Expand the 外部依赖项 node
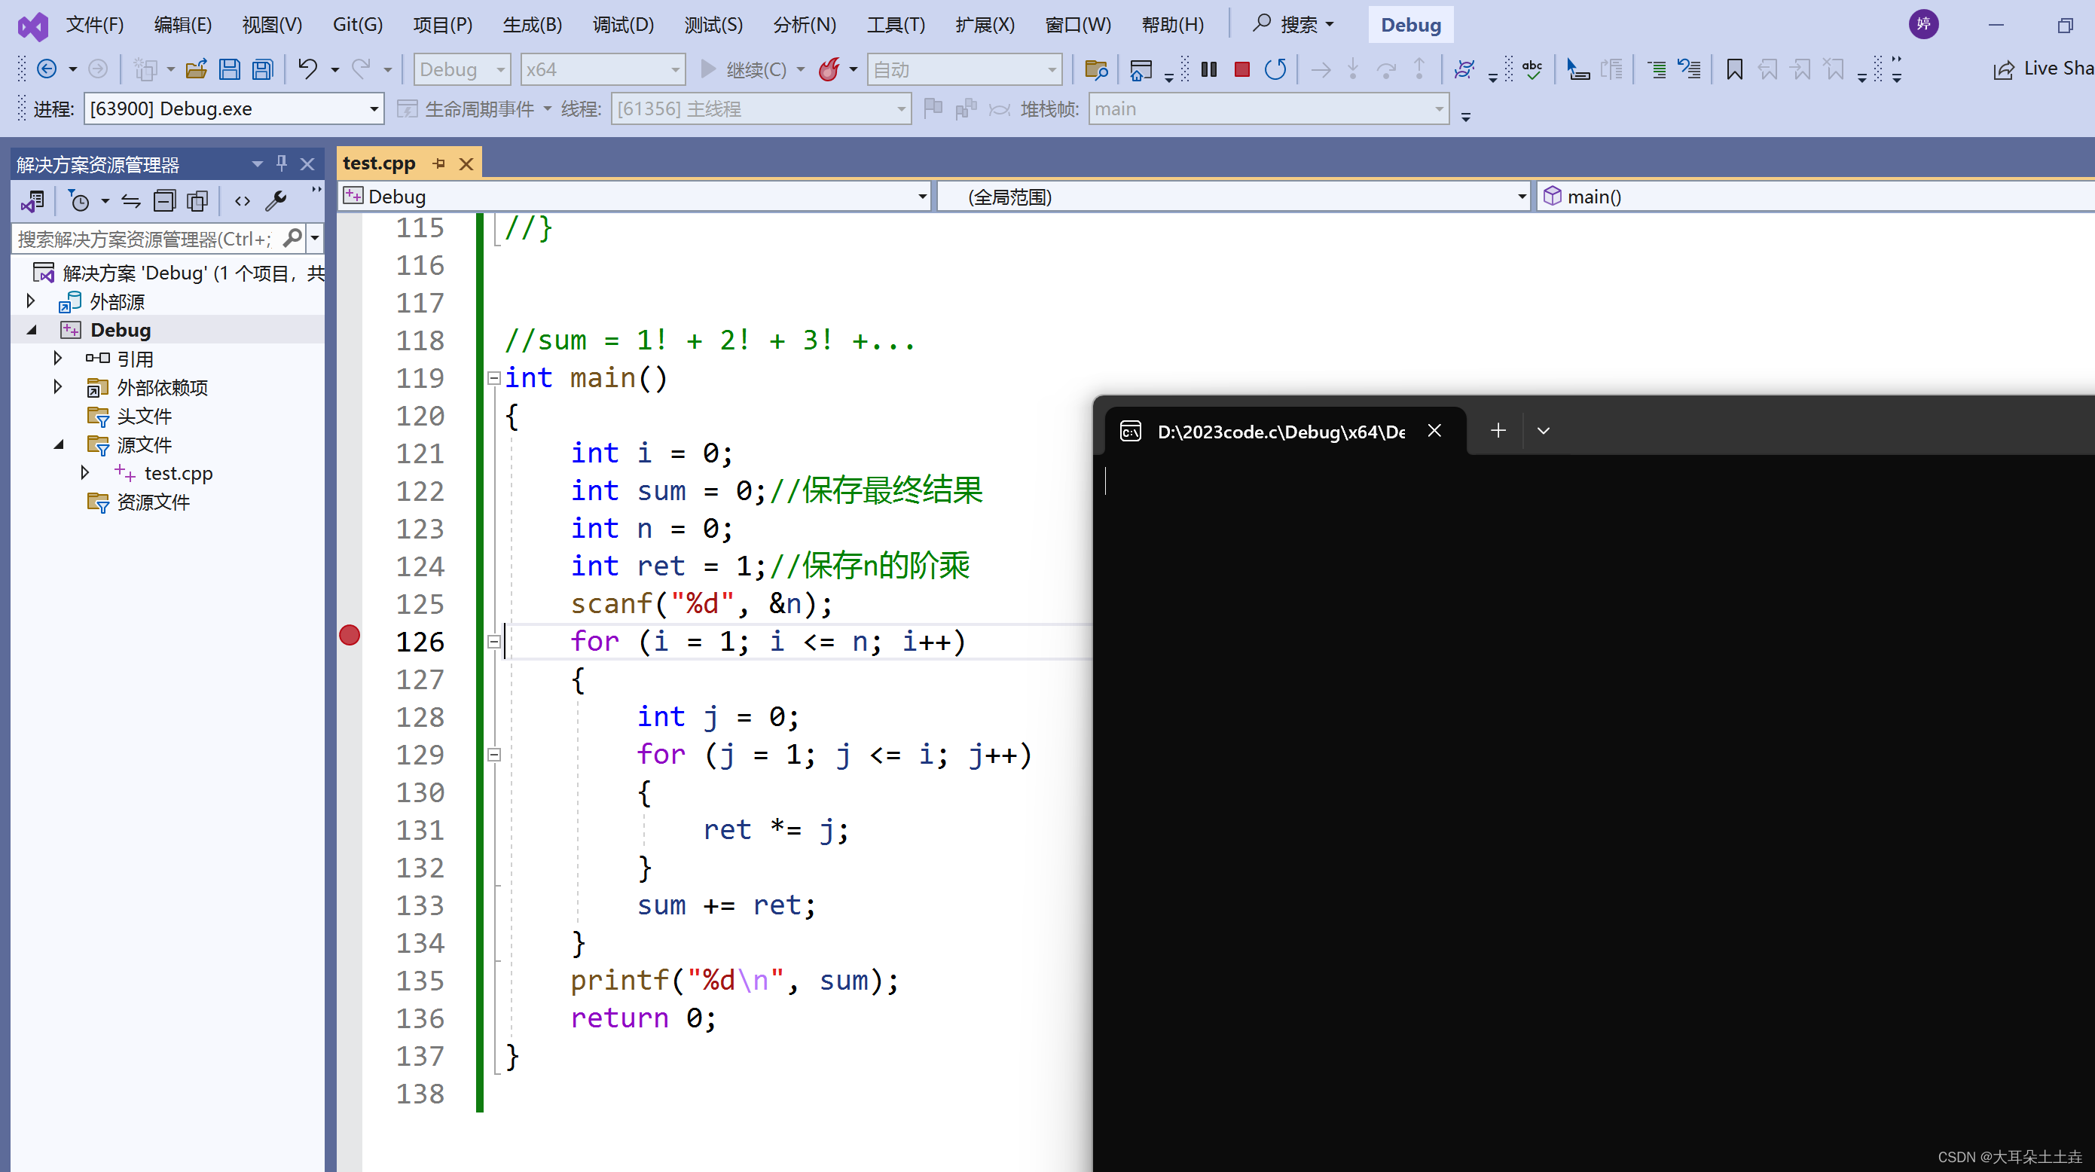The width and height of the screenshot is (2095, 1172). click(58, 386)
